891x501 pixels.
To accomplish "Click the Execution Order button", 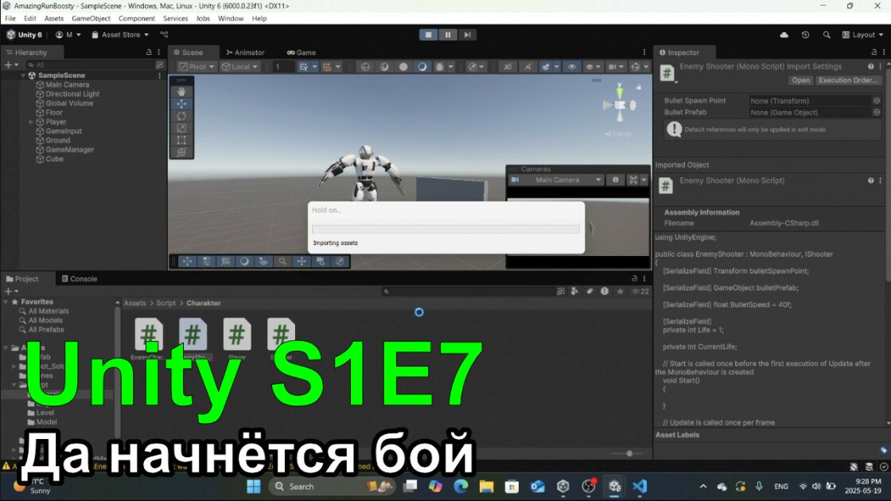I will coord(848,80).
